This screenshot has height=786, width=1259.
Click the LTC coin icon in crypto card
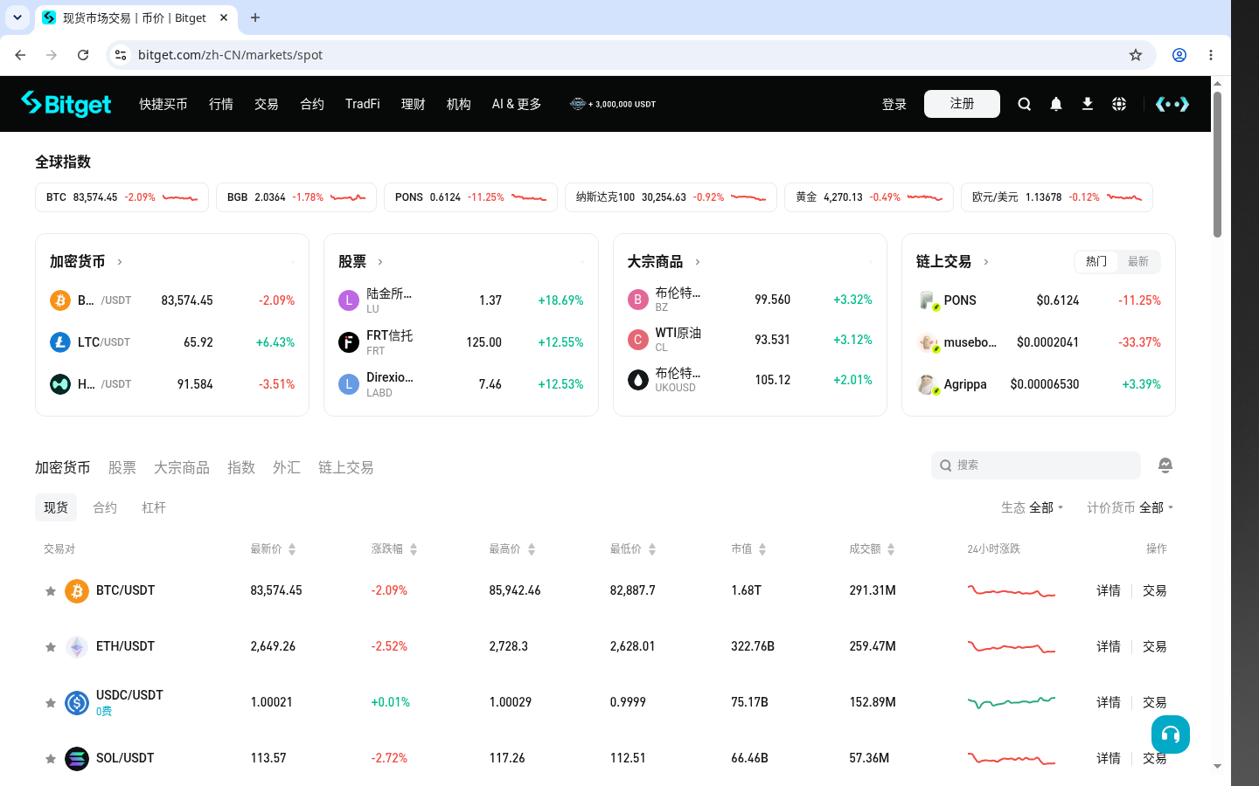60,342
